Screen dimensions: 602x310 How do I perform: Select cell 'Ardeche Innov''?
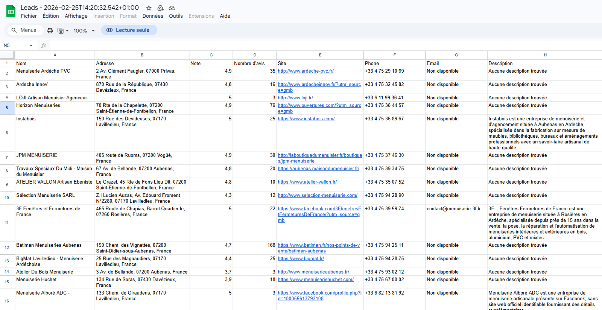[55, 87]
